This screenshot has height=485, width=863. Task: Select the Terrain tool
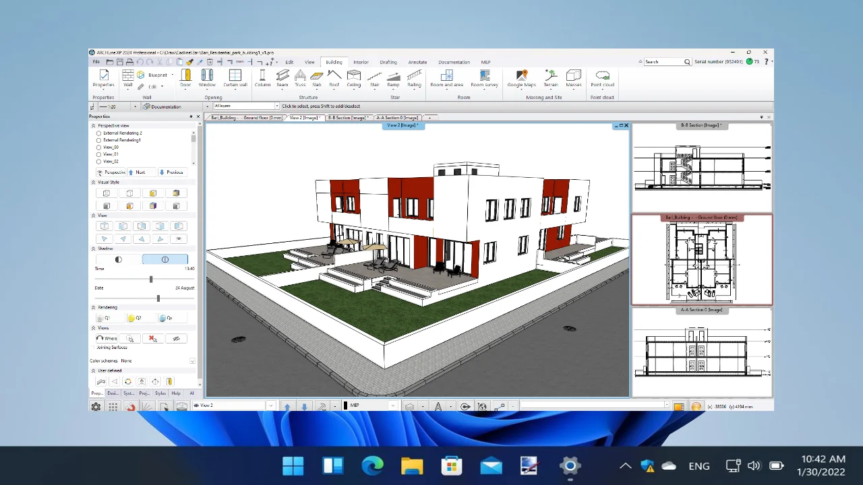pos(551,78)
